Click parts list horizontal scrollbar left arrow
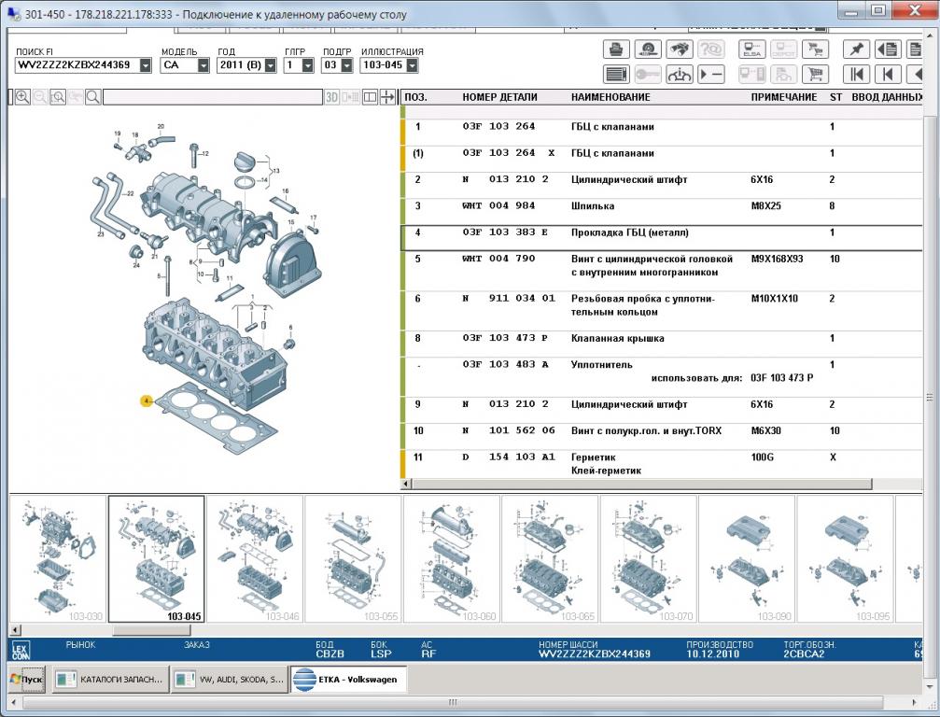 (x=406, y=484)
